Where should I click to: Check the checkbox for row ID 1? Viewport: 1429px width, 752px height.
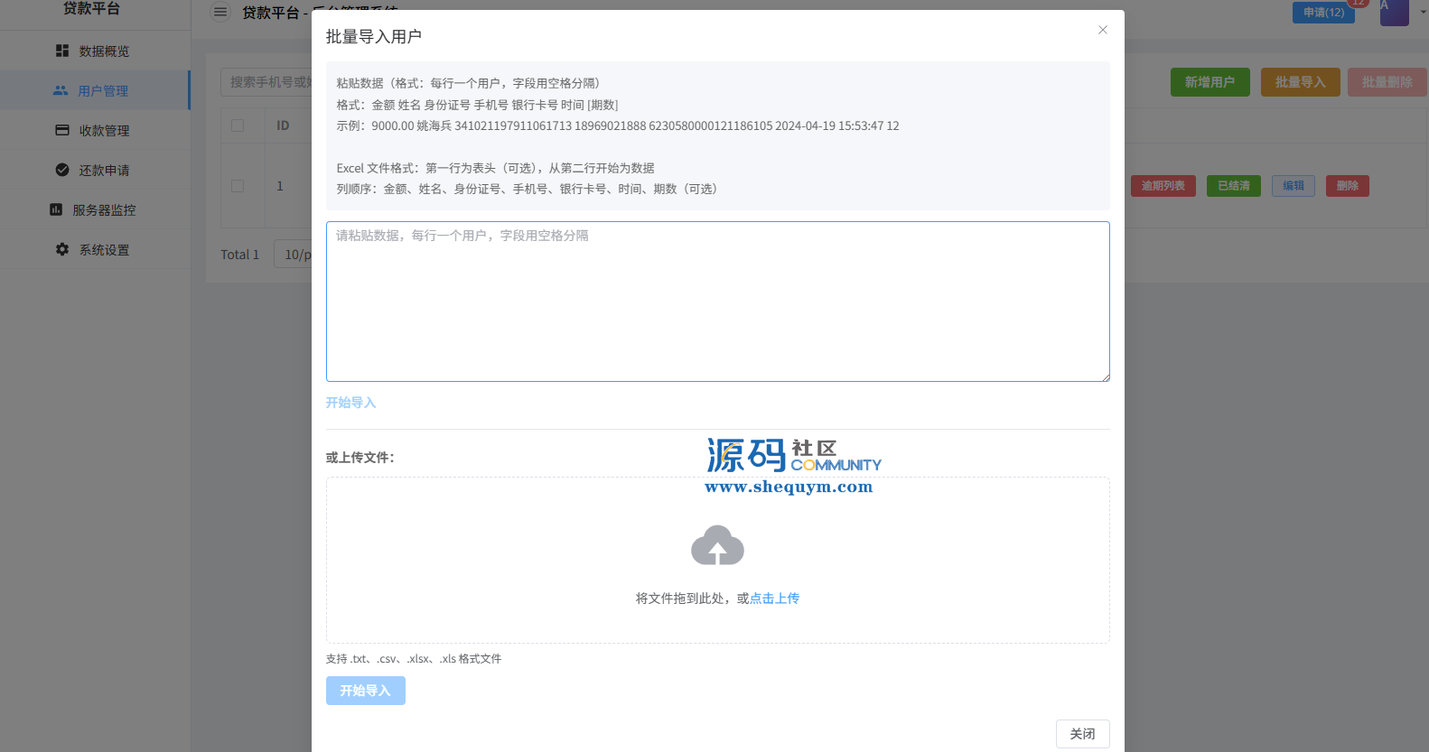pyautogui.click(x=238, y=186)
